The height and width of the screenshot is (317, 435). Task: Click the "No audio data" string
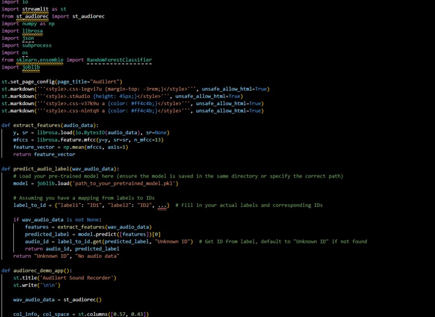[x=97, y=256]
